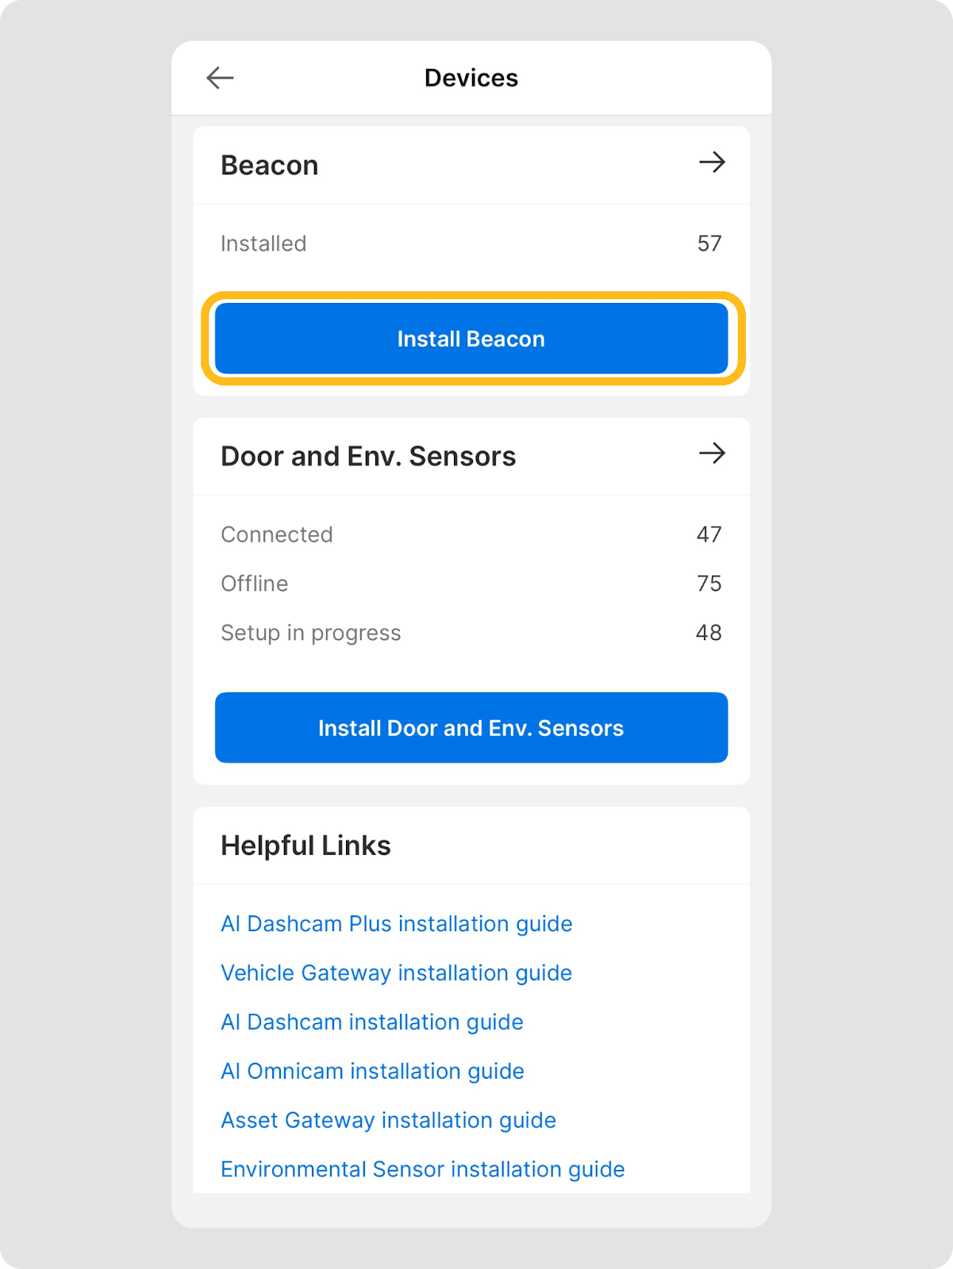953x1269 pixels.
Task: Click the Installed beacon count 57
Action: coord(709,243)
